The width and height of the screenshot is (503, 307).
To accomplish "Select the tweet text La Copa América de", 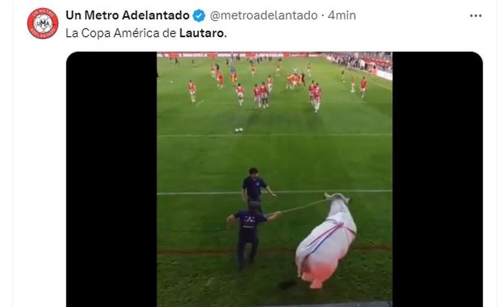I will click(x=121, y=33).
